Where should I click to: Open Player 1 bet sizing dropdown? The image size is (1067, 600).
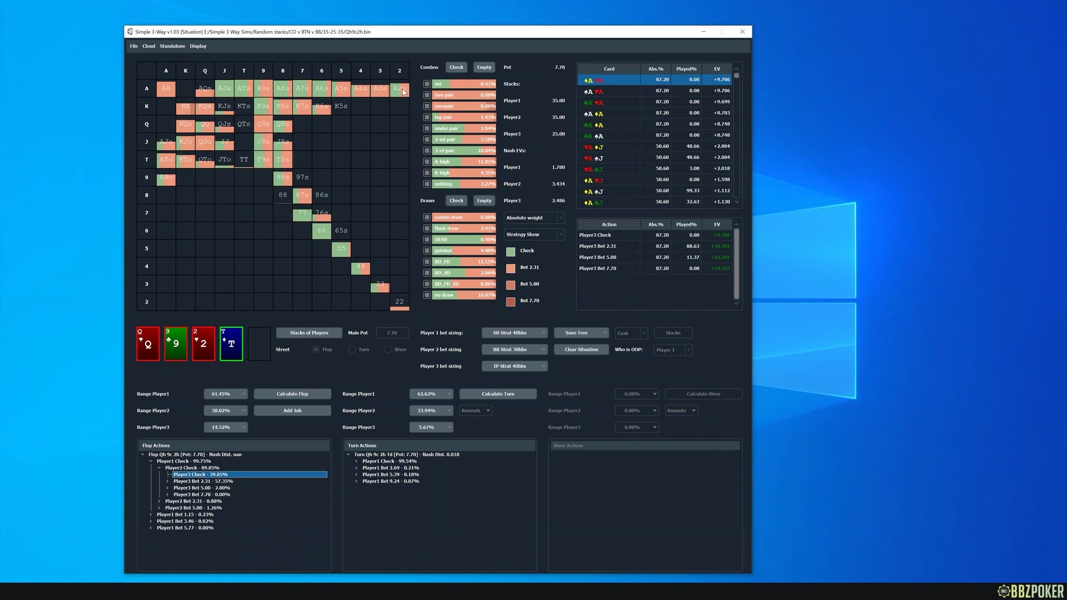click(514, 333)
